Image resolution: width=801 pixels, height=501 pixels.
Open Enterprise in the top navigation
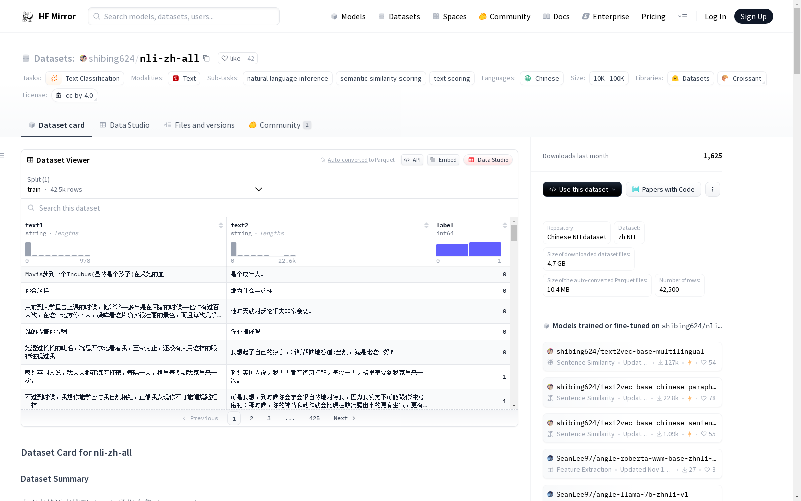[606, 16]
